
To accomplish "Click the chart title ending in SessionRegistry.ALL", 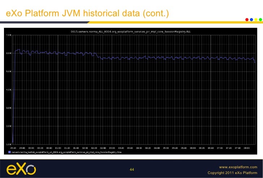I will (131, 31).
